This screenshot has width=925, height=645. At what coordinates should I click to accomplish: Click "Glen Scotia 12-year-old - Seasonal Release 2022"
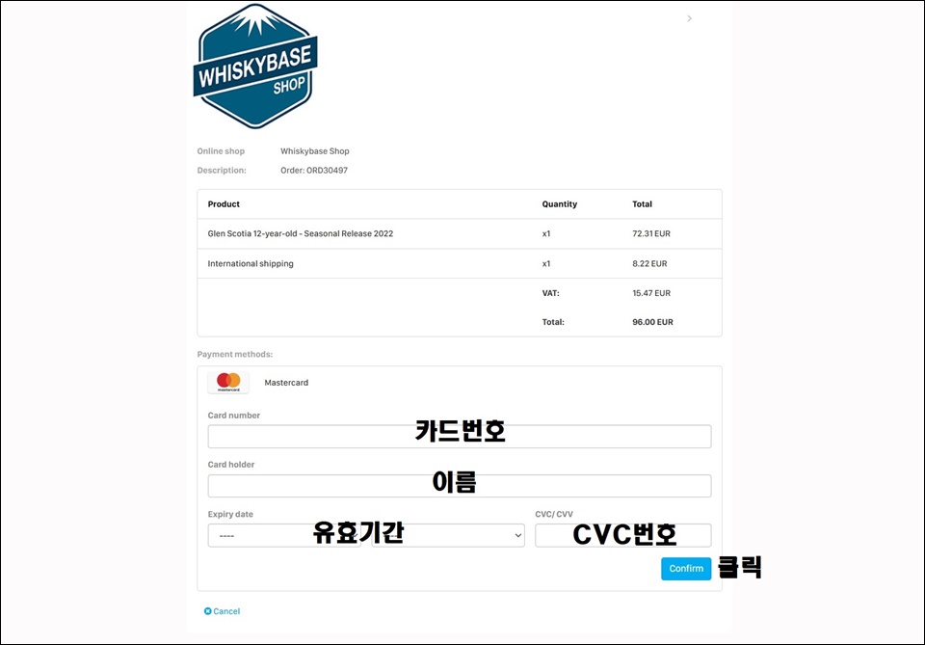tap(301, 233)
